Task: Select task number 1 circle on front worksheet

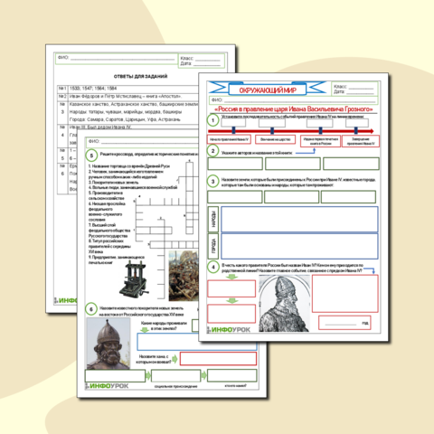Action: click(213, 120)
